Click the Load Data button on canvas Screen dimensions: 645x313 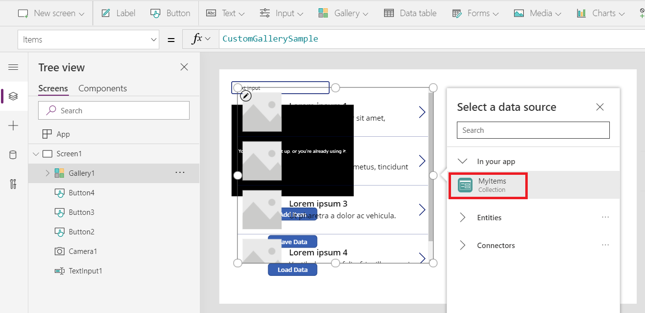point(292,269)
